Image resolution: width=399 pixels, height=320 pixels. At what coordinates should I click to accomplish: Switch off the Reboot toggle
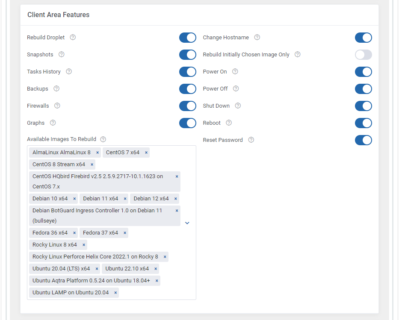click(364, 123)
